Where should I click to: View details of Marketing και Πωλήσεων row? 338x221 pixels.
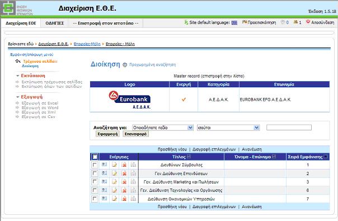click(x=104, y=182)
